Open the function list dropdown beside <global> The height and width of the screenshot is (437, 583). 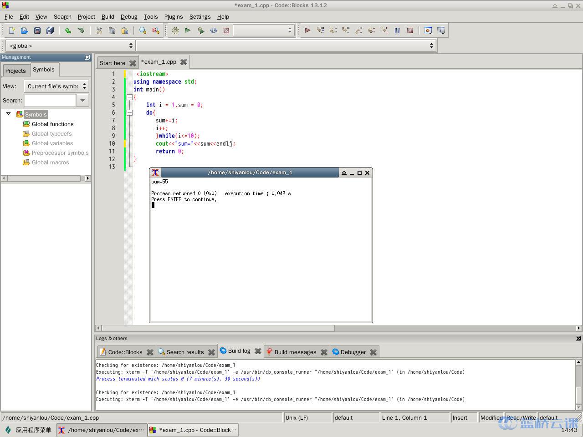click(x=286, y=46)
